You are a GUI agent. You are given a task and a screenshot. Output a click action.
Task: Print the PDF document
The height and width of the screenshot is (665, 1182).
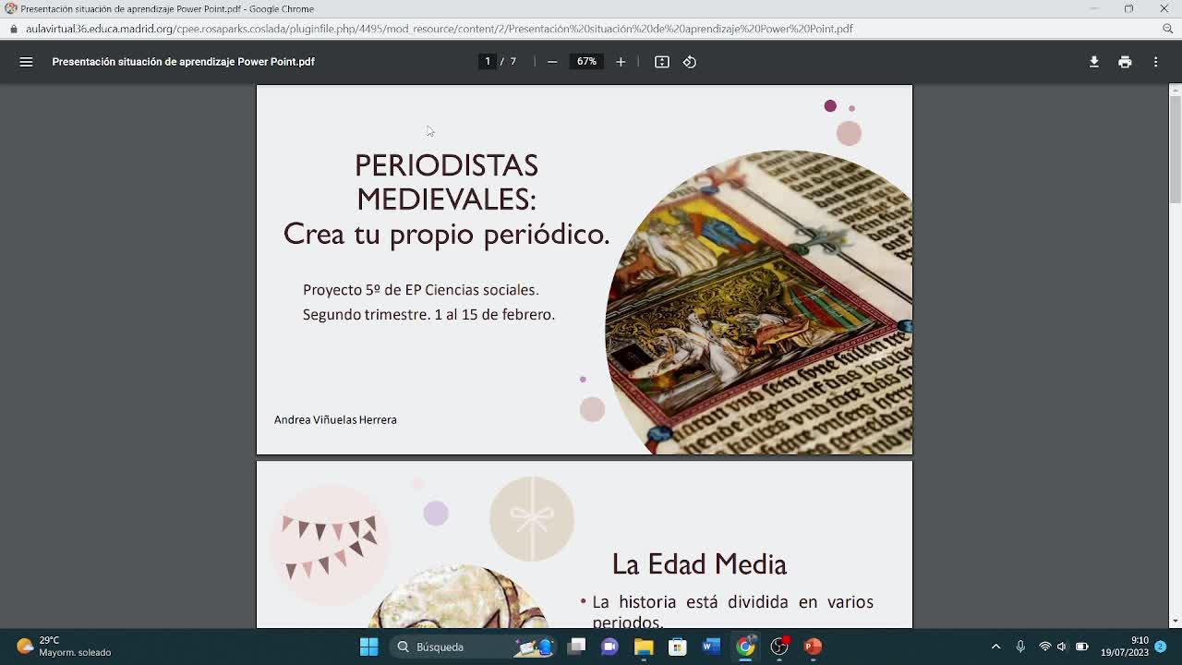[1125, 62]
